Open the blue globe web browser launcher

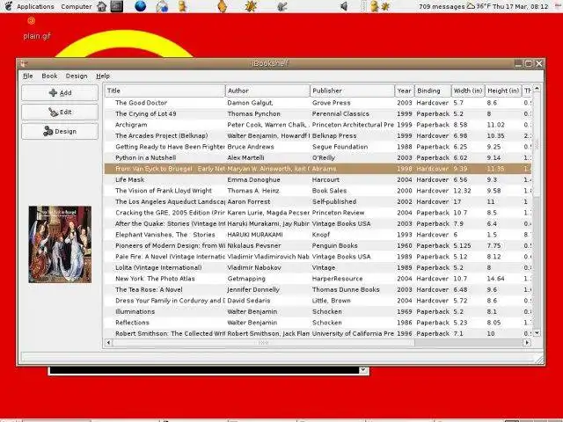(x=141, y=6)
